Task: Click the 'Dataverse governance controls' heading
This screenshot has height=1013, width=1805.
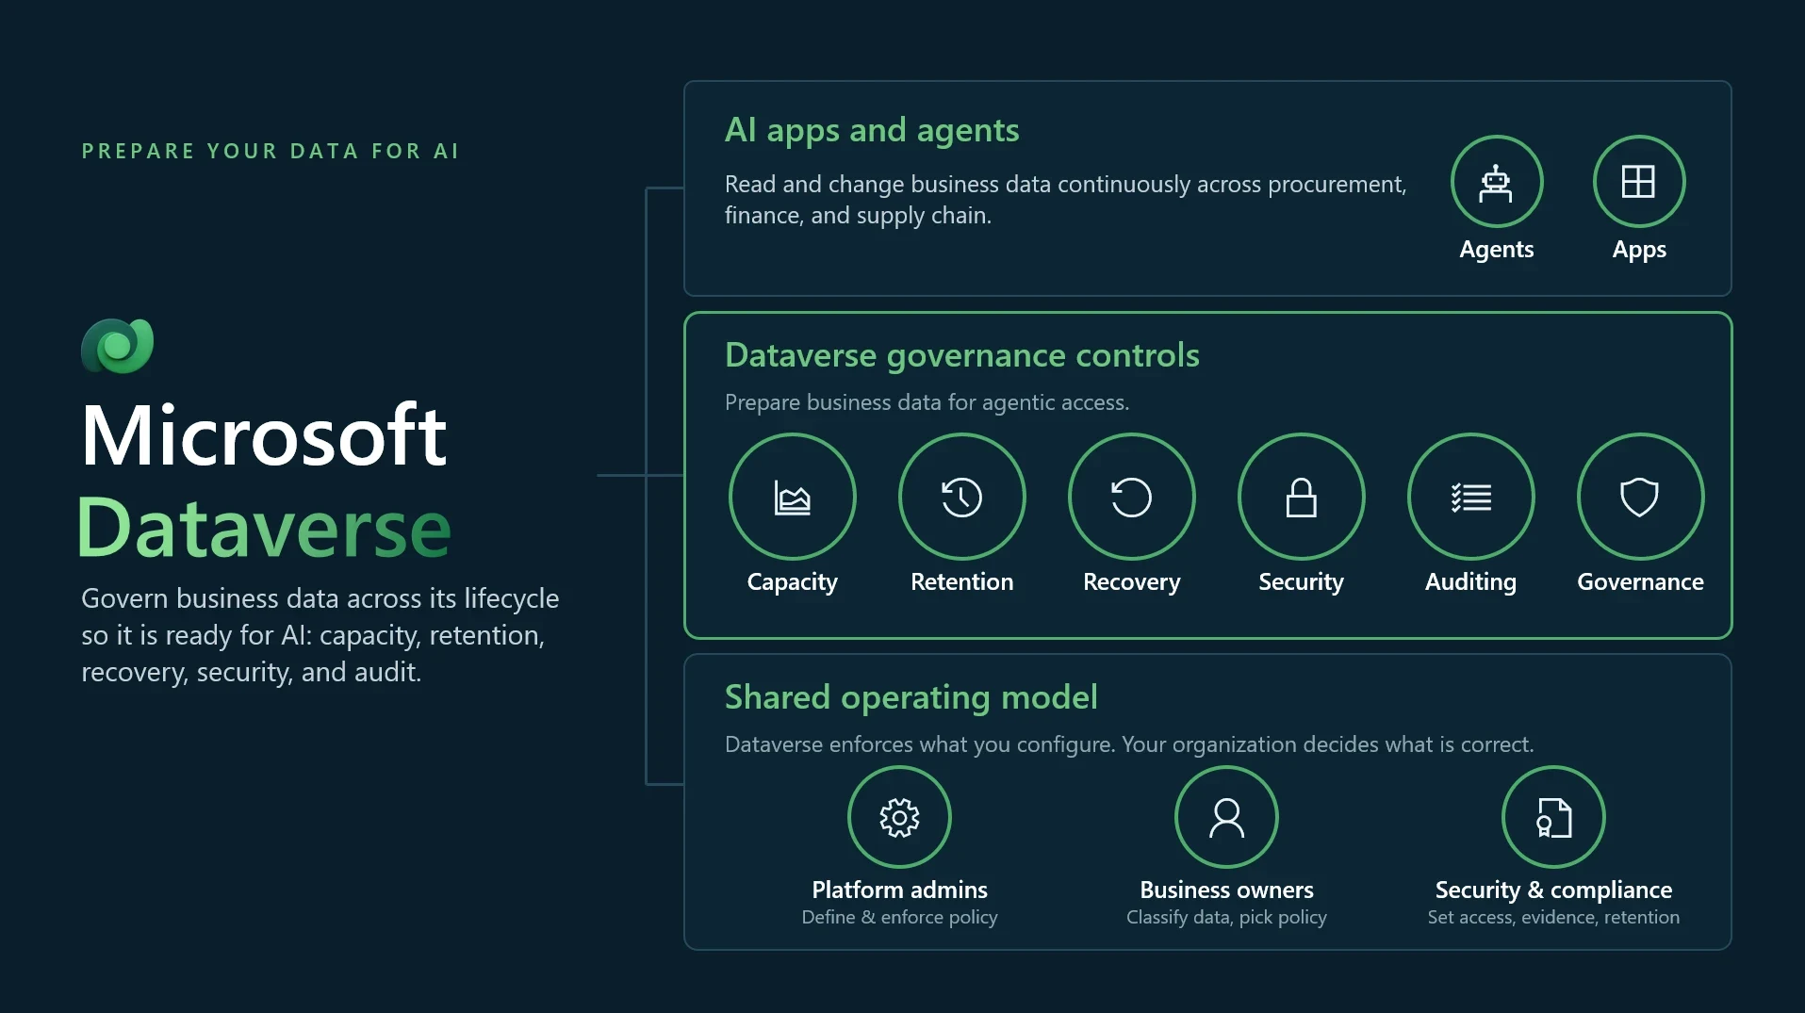Action: point(961,355)
